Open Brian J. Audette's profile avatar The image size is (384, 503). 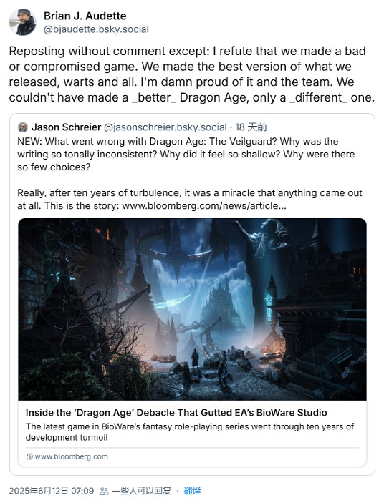click(22, 22)
